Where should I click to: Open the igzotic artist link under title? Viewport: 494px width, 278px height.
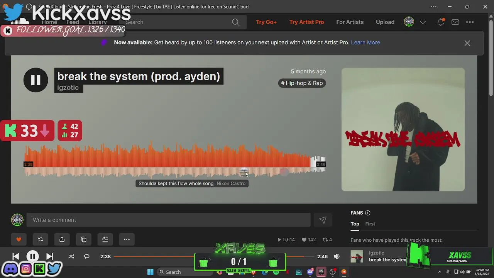click(x=68, y=88)
